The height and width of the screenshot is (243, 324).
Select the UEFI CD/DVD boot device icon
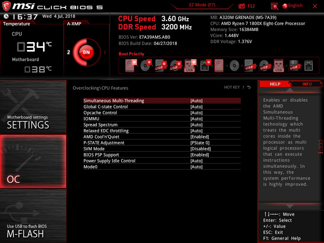pyautogui.click(x=146, y=66)
